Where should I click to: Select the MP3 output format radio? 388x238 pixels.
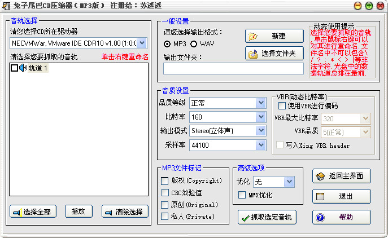click(x=167, y=44)
